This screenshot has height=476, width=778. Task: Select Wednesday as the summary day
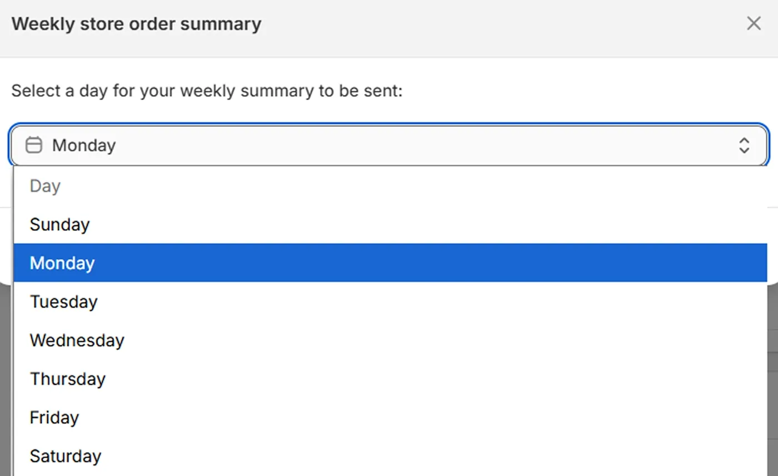tap(77, 340)
